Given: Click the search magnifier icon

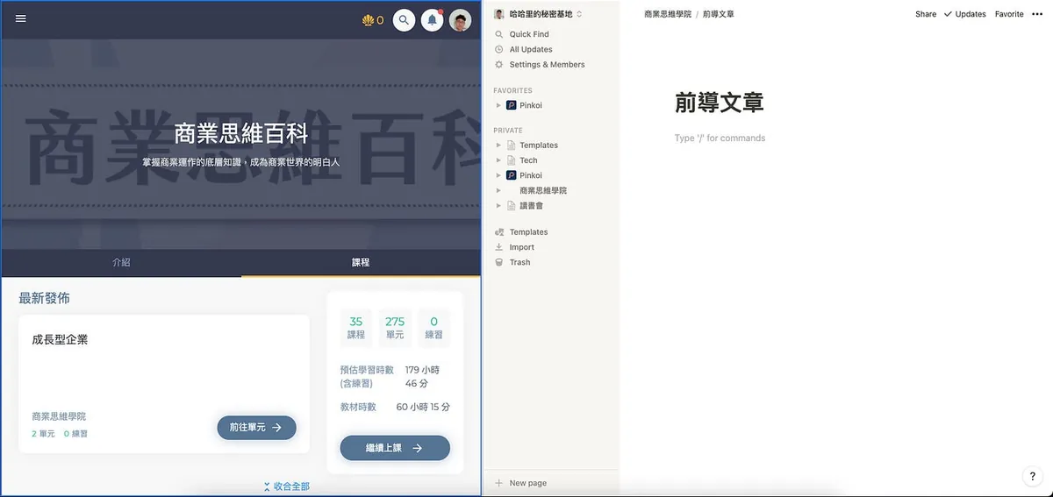Looking at the screenshot, I should 404,19.
